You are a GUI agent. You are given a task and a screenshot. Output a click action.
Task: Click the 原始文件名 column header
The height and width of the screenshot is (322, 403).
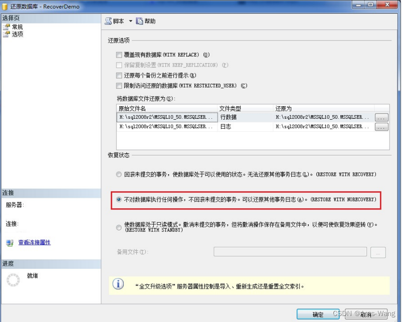coord(167,108)
